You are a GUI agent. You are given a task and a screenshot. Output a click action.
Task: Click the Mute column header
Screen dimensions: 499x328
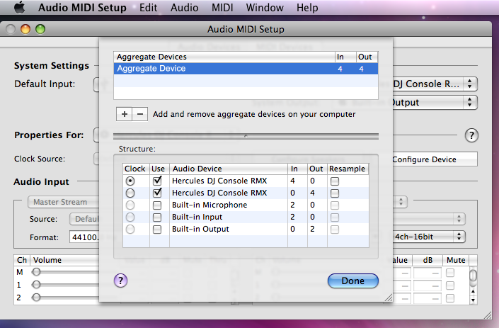pyautogui.click(x=456, y=260)
